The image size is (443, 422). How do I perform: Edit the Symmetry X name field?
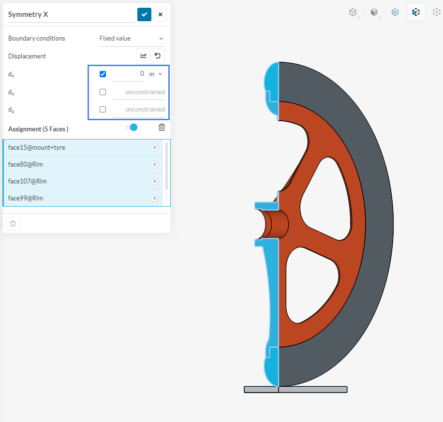click(71, 14)
